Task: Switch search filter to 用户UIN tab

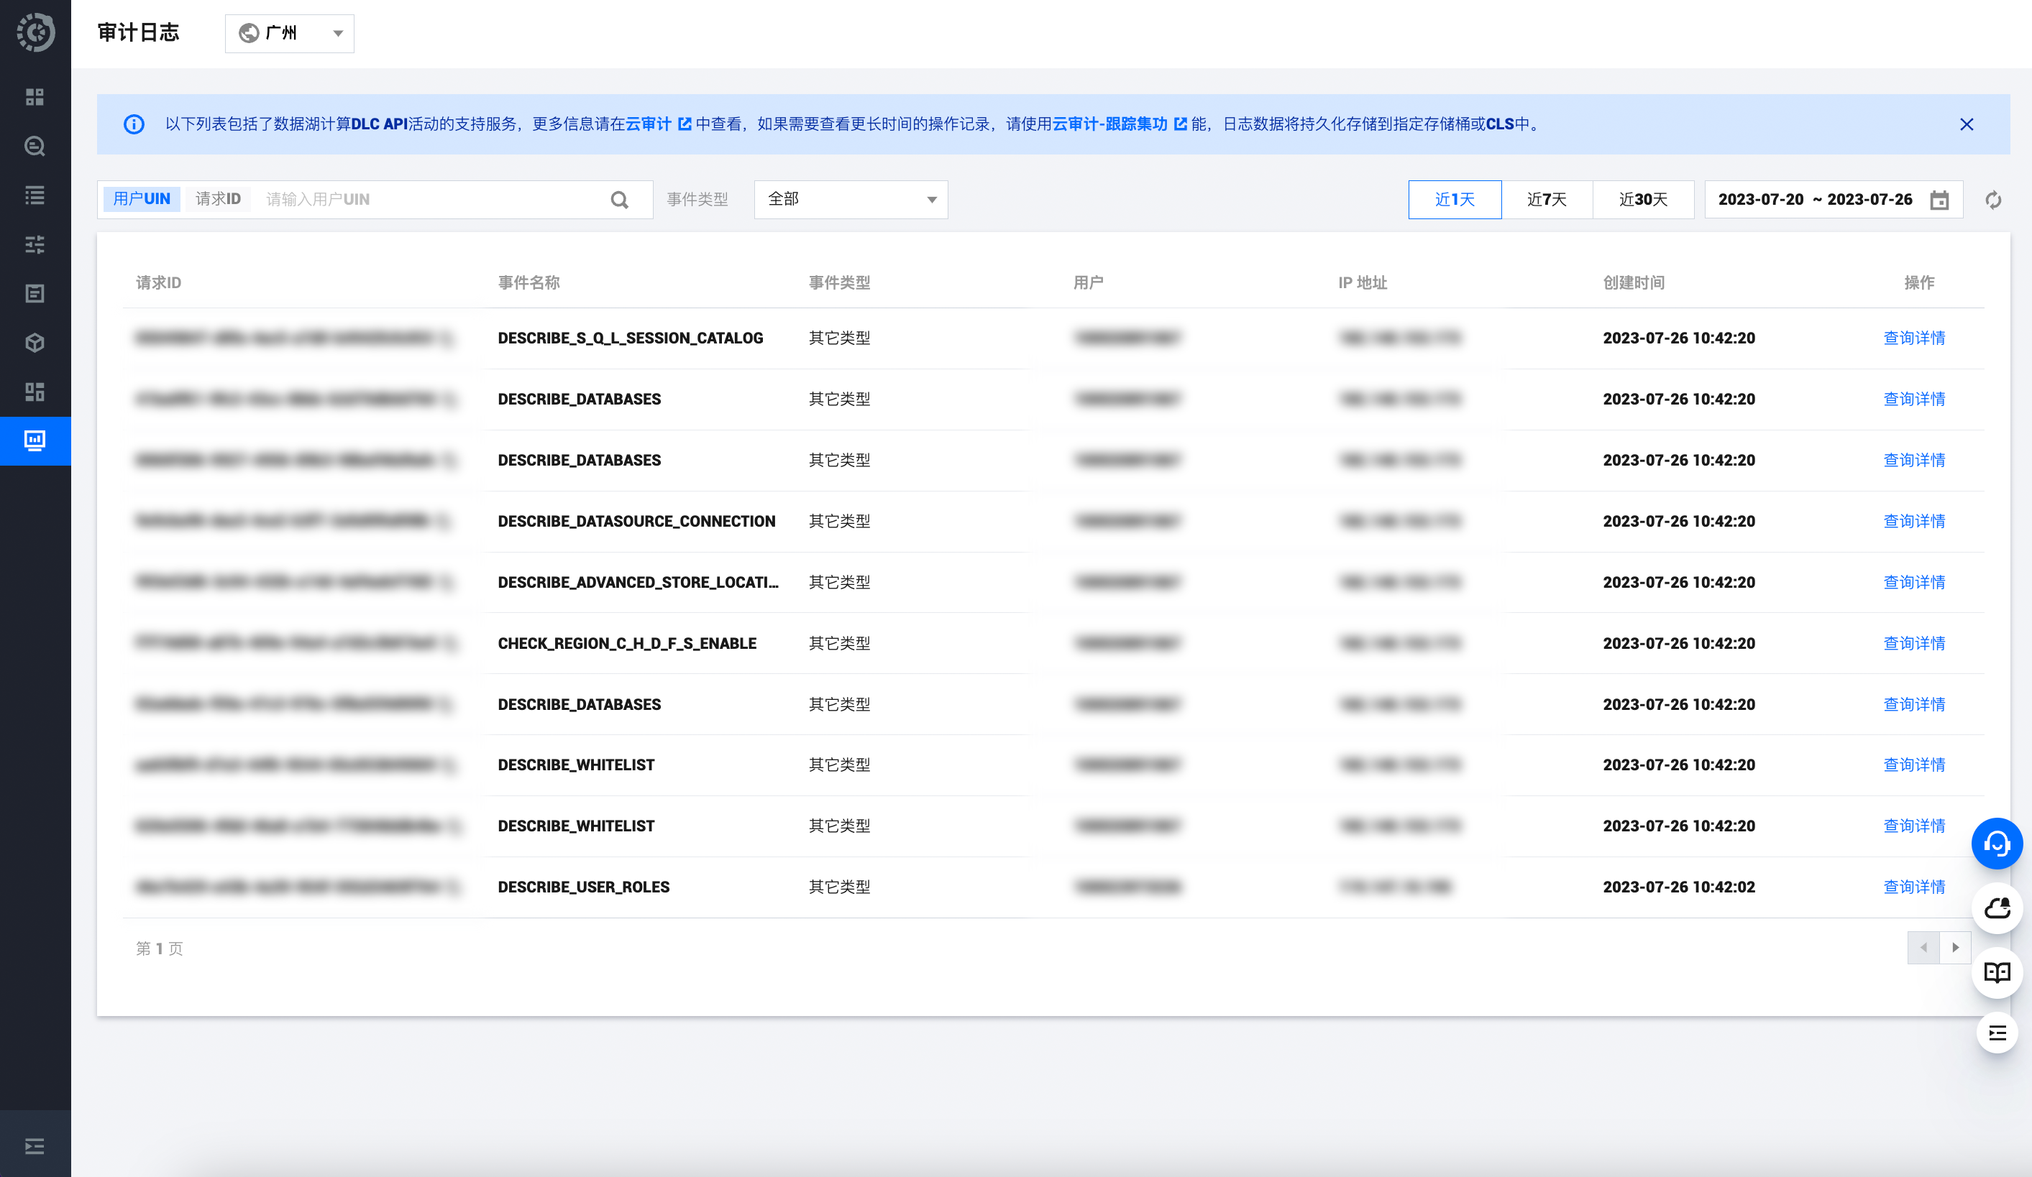Action: coord(142,199)
